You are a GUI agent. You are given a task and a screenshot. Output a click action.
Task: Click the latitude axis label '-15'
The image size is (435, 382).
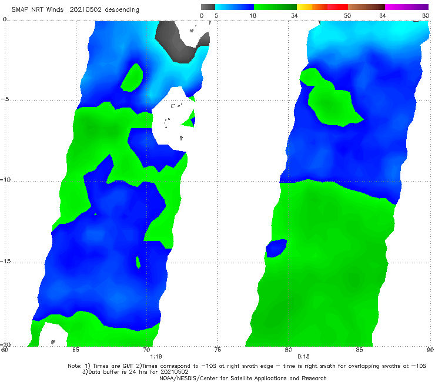tap(5, 261)
